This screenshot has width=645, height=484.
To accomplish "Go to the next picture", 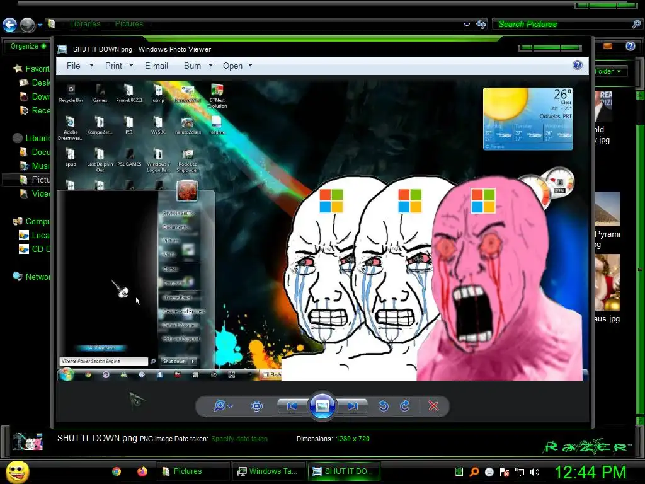I will pos(352,406).
